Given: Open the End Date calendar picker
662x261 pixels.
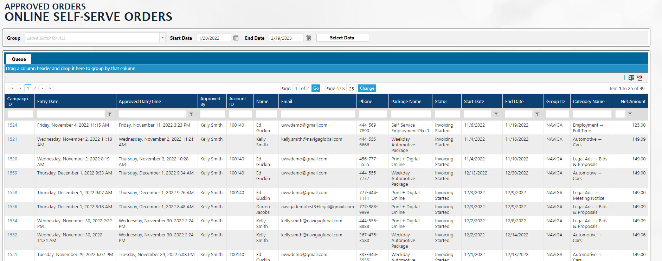Looking at the screenshot, I should coord(308,38).
